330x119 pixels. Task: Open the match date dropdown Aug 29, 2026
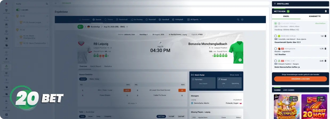[116, 27]
